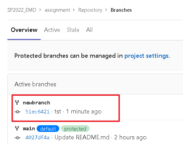
Task: Switch to the Stale tab
Action: 73,30
